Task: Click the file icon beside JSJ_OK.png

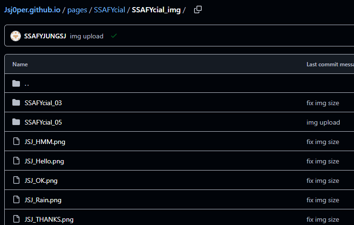Action: pyautogui.click(x=16, y=180)
